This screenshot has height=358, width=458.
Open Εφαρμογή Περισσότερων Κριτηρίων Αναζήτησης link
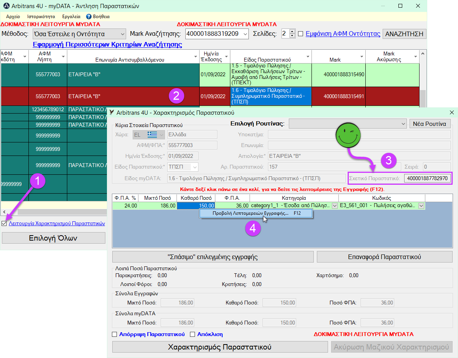[108, 44]
